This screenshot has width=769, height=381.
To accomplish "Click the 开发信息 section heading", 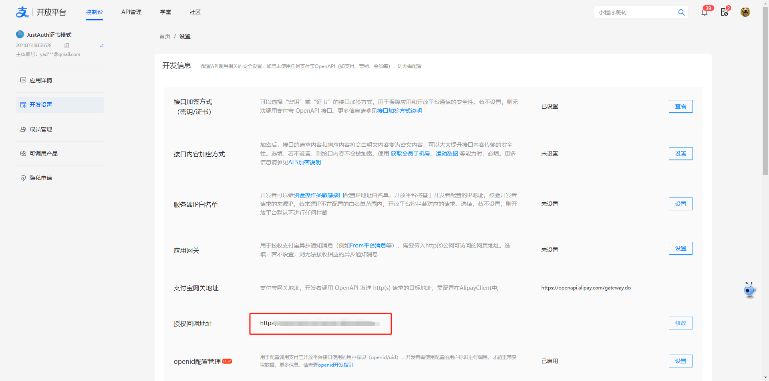I will tap(177, 66).
